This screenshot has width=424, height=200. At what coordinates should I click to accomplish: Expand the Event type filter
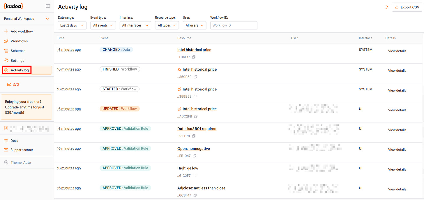[x=103, y=25]
